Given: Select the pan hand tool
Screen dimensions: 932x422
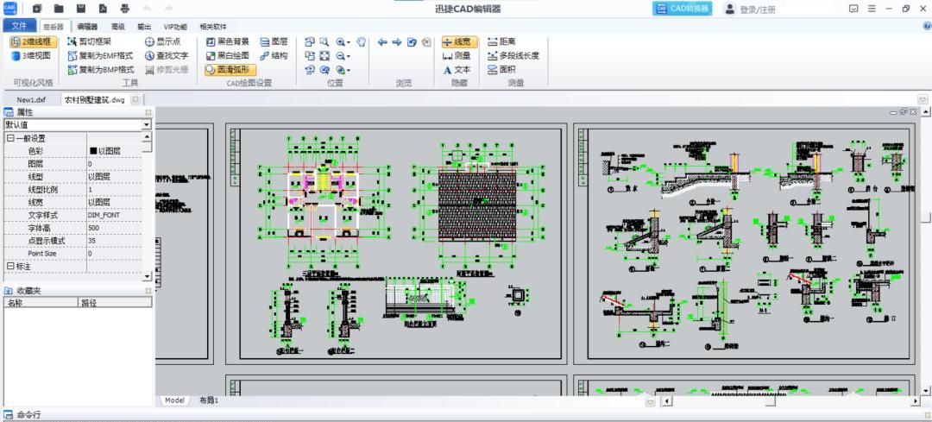Looking at the screenshot, I should point(362,41).
